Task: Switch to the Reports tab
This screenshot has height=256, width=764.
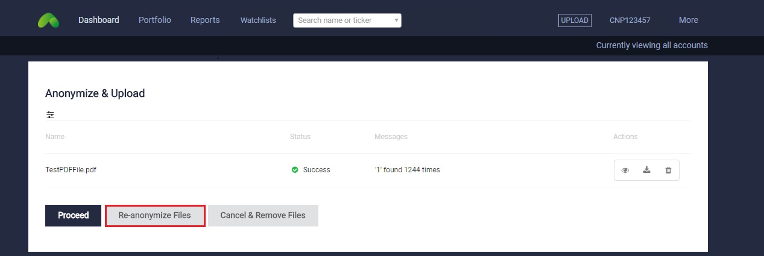Action: tap(205, 20)
